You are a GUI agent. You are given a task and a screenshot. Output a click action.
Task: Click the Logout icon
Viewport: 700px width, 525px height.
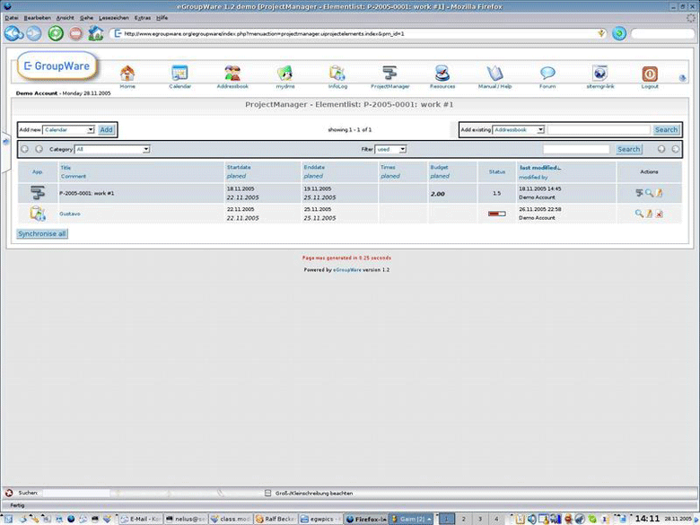[650, 74]
